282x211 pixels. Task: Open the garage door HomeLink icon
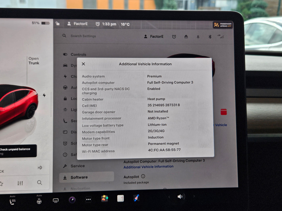pos(186,37)
